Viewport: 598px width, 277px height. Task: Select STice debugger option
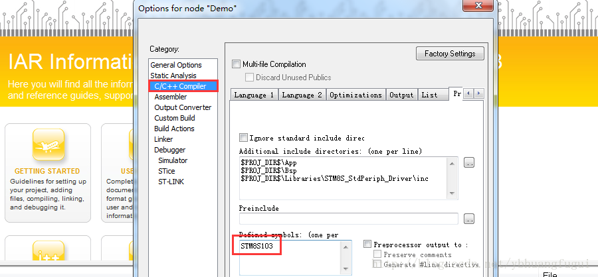pyautogui.click(x=166, y=171)
